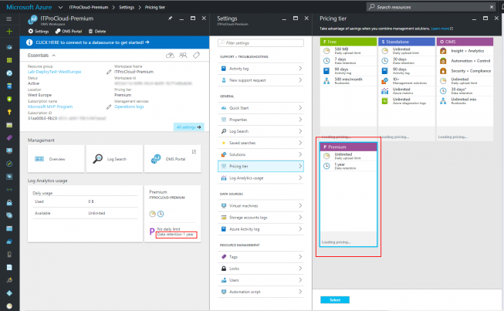Open the grid All resources sidebar icon
Screen dimensions: 504x311
coord(9,60)
